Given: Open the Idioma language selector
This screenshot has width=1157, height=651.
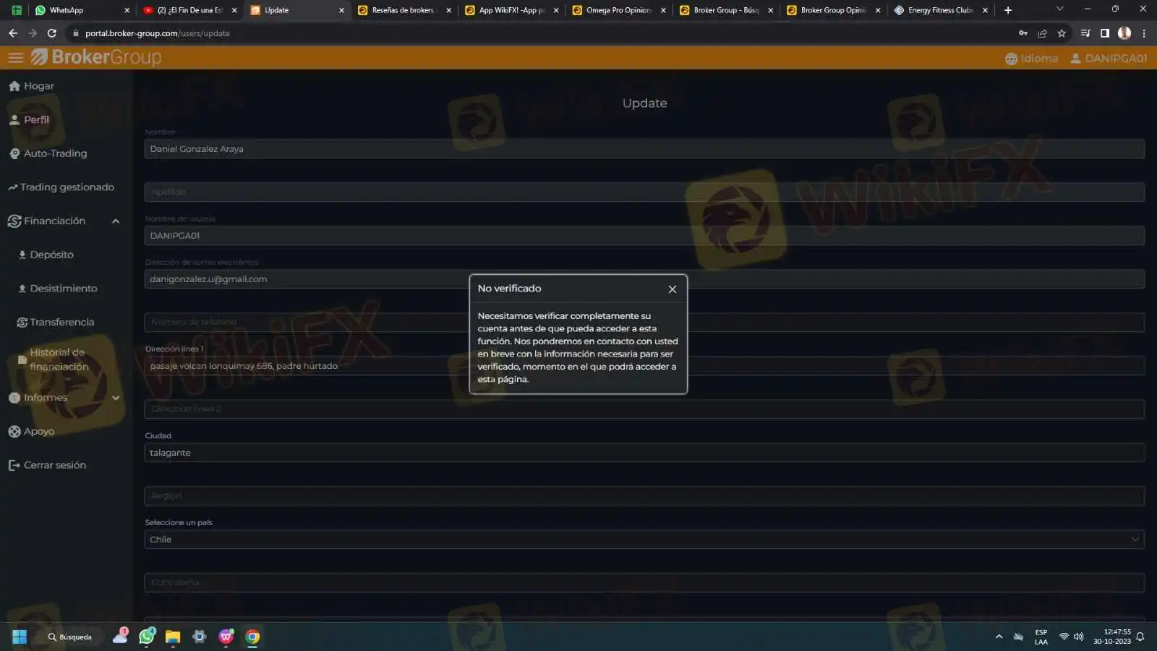Looking at the screenshot, I should point(1031,59).
